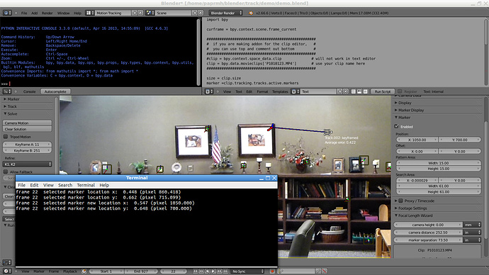The image size is (489, 275).
Task: Jump to previous keyframe
Action: coord(201,271)
